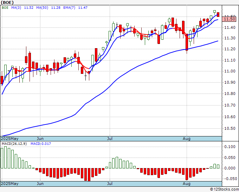Image resolution: width=239 pixels, height=192 pixels.
Task: Click the EMA(7) legend label
Action: (x=69, y=8)
